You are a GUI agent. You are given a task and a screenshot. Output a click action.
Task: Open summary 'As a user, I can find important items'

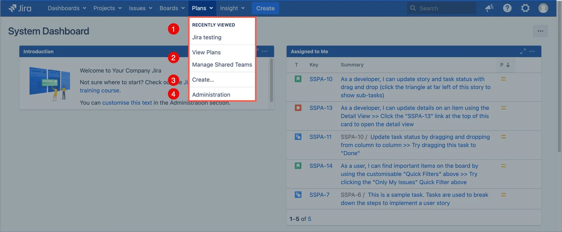pos(410,174)
